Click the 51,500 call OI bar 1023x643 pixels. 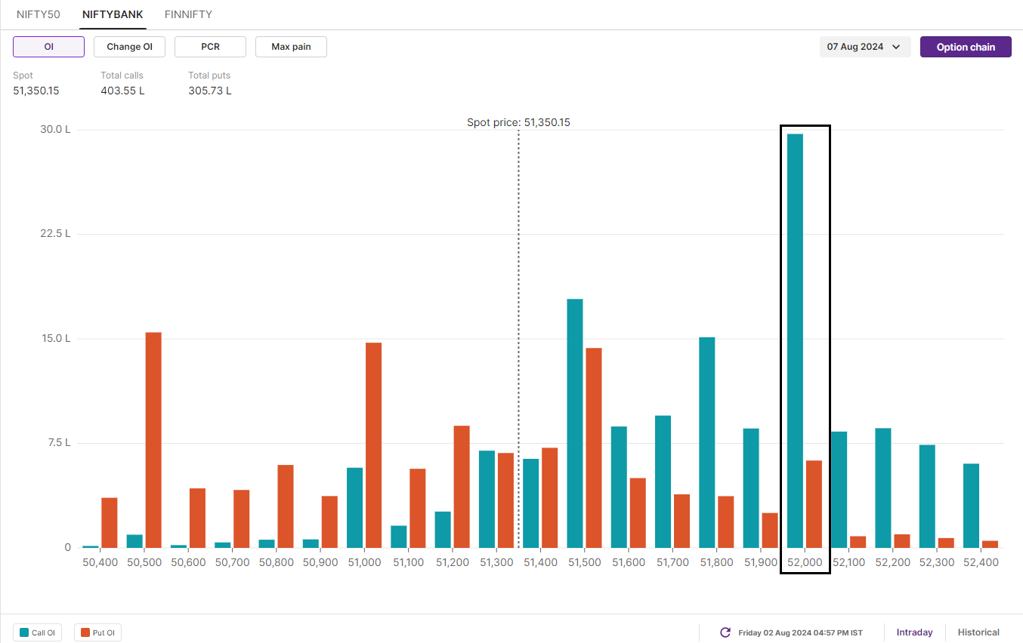tap(575, 423)
